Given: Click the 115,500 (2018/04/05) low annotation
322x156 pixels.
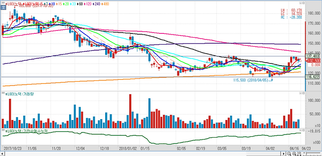Looking at the screenshot, I should (251, 81).
